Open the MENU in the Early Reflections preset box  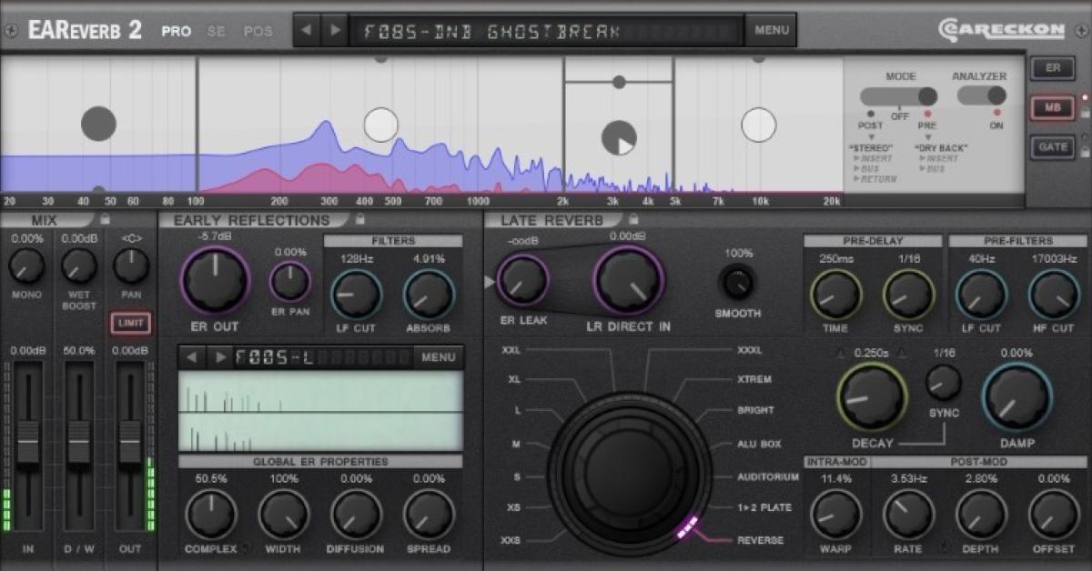pyautogui.click(x=438, y=357)
